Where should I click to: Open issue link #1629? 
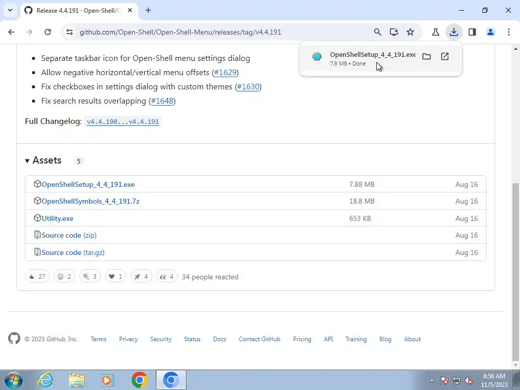(x=225, y=72)
